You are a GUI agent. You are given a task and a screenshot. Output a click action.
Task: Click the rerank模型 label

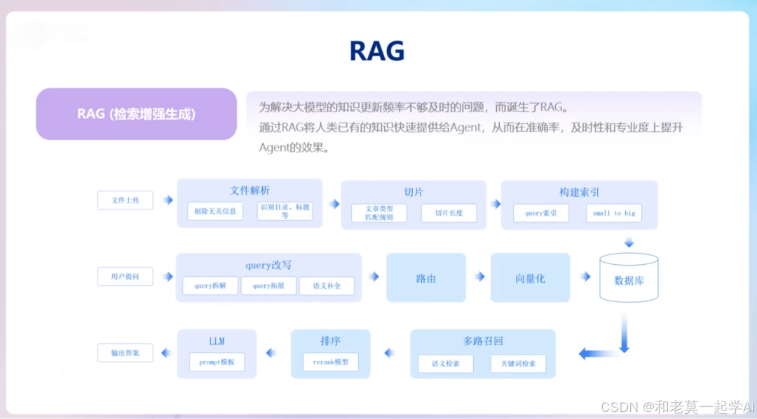coord(330,363)
